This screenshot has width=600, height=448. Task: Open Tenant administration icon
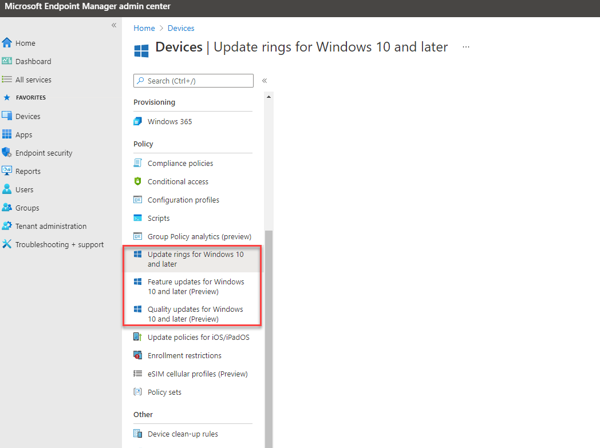7,226
